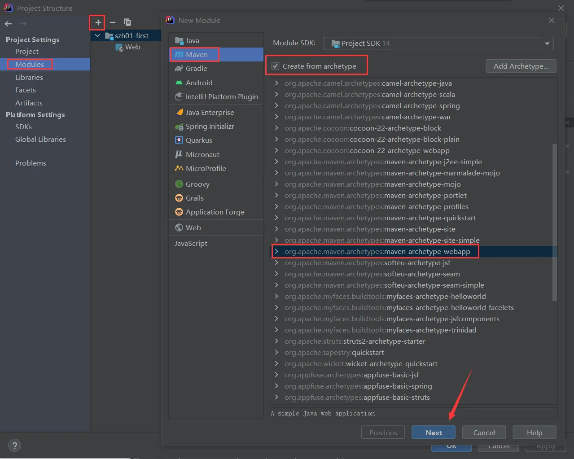Image resolution: width=574 pixels, height=459 pixels.
Task: Select Application Forge module type
Action: click(x=216, y=212)
